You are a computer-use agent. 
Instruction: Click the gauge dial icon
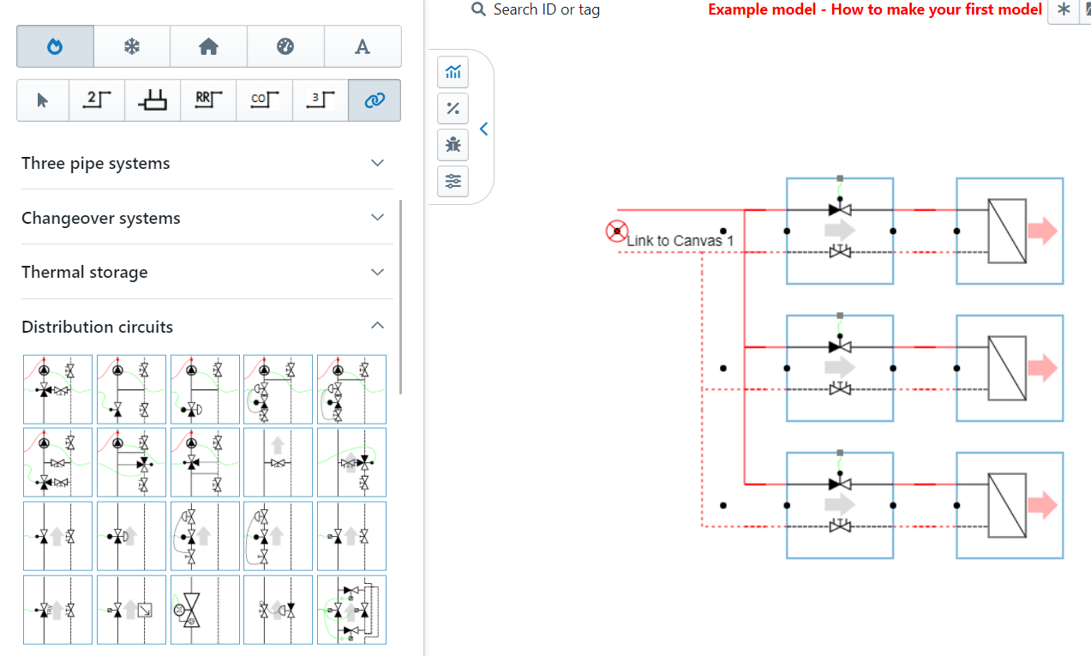[x=285, y=46]
